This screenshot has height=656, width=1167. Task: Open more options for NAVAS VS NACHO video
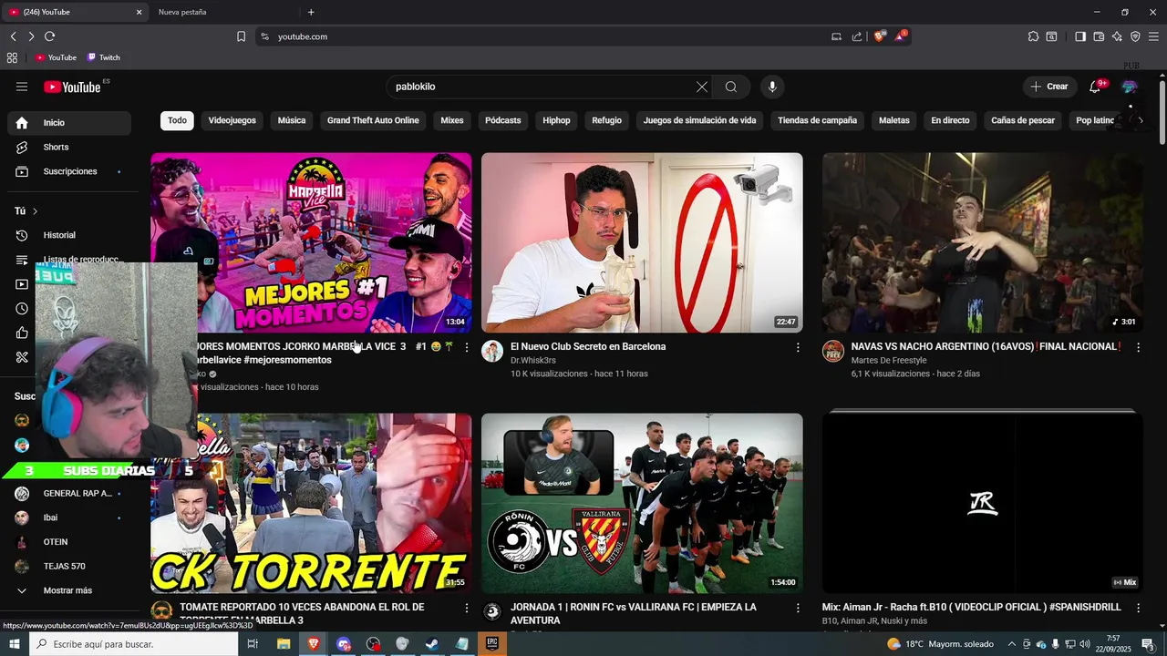(x=1138, y=347)
